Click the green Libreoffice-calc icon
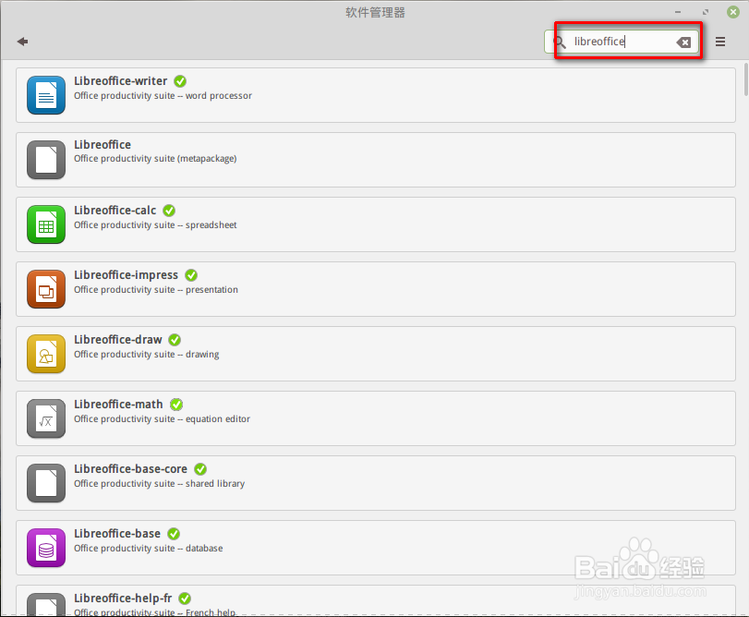The image size is (749, 617). coord(46,224)
